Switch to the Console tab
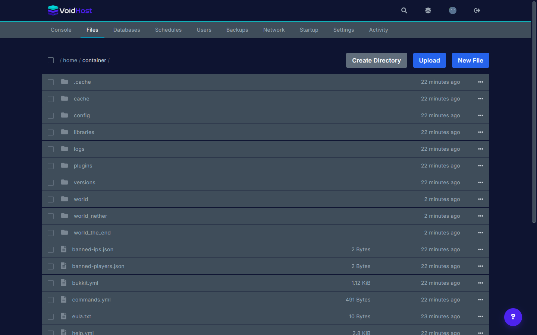The height and width of the screenshot is (335, 537). tap(61, 30)
